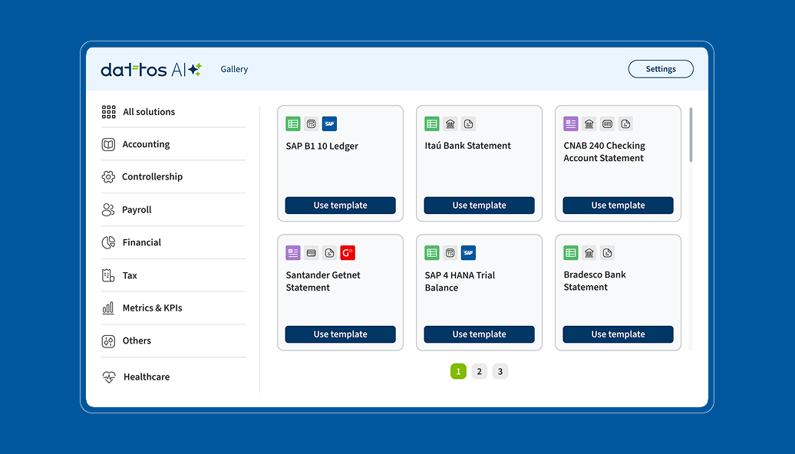Go to page 2 of templates
The height and width of the screenshot is (454, 795).
click(479, 372)
